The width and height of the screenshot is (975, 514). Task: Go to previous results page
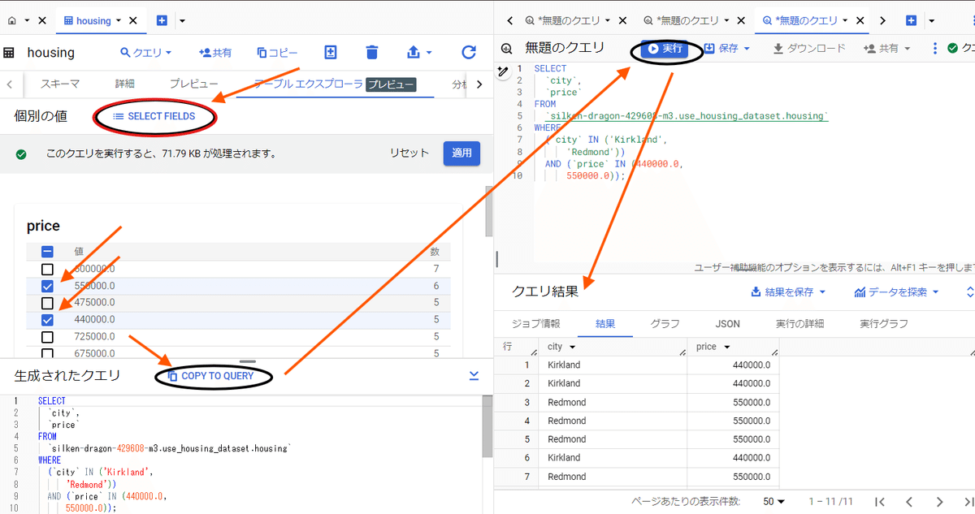(x=909, y=502)
